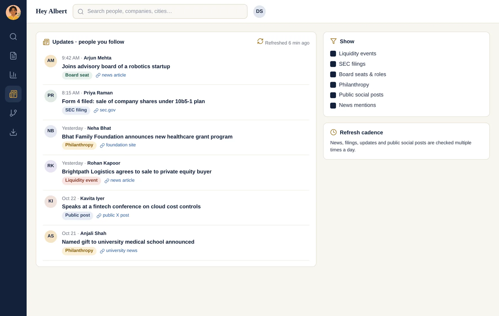Toggle the SEC filings checkbox
The width and height of the screenshot is (499, 316).
point(333,64)
